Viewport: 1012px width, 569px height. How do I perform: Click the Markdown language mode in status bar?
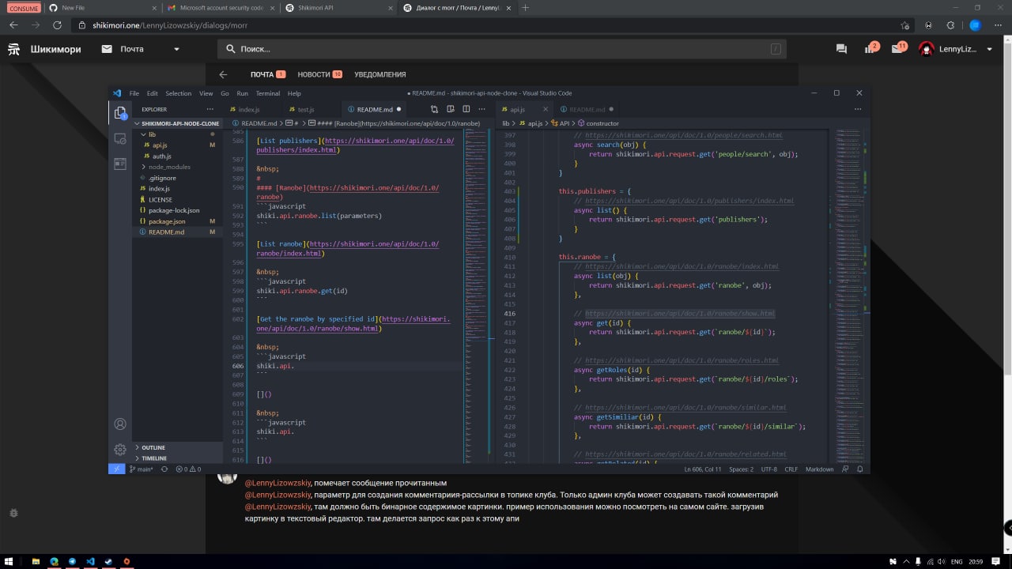point(819,469)
